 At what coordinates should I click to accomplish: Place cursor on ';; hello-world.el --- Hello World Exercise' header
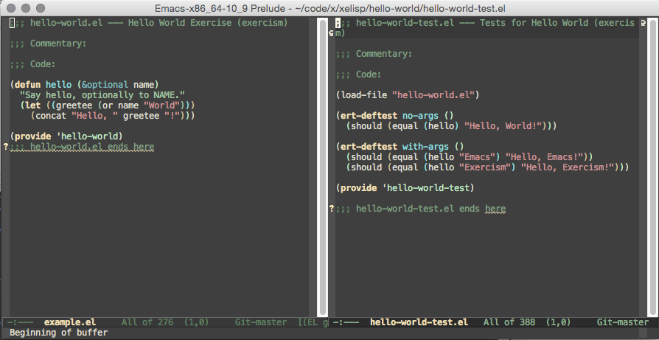149,23
